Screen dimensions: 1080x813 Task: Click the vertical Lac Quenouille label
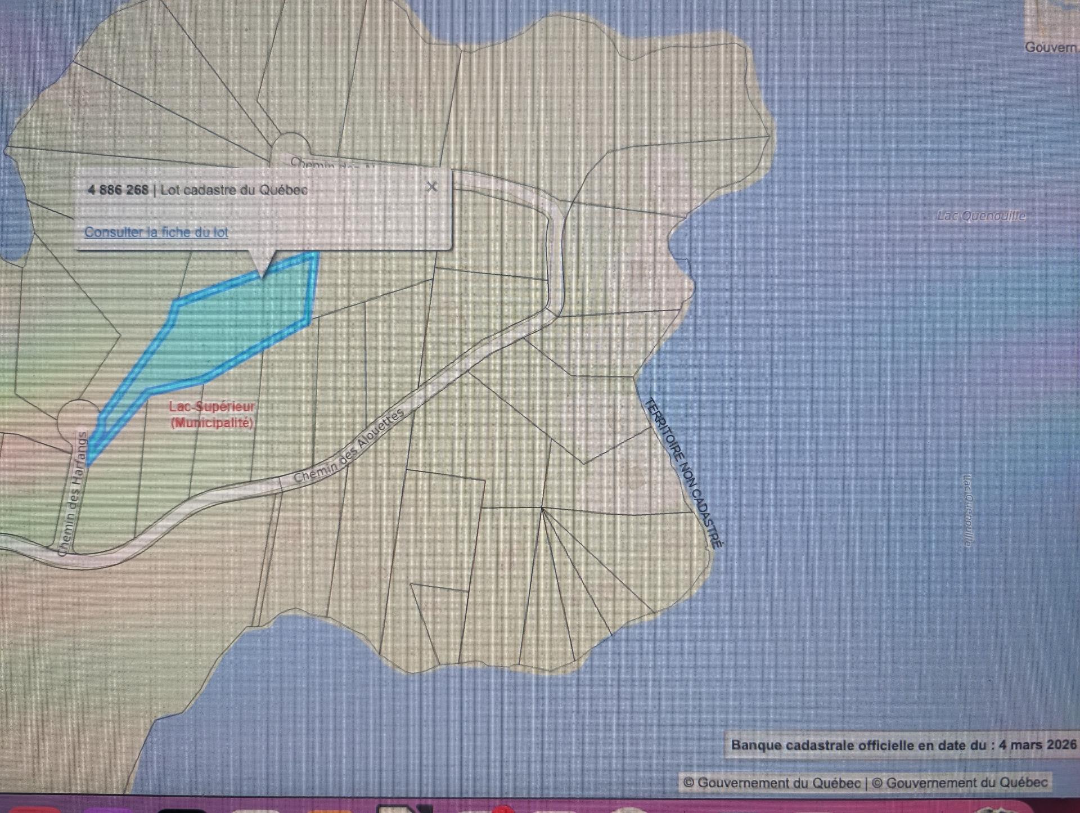[967, 510]
